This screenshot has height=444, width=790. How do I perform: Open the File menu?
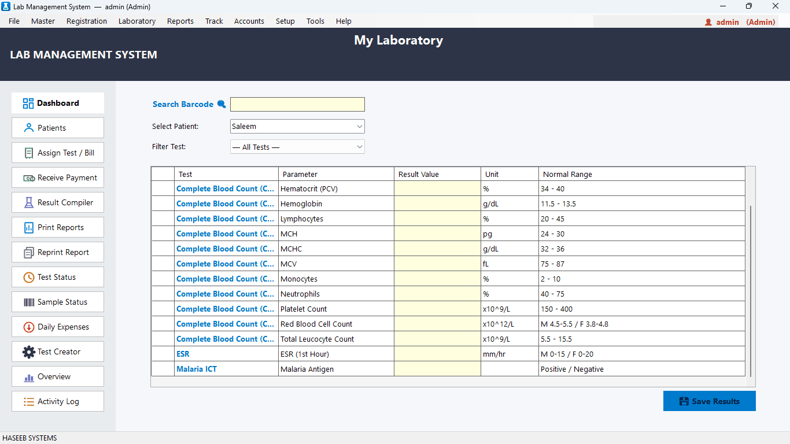coord(14,21)
